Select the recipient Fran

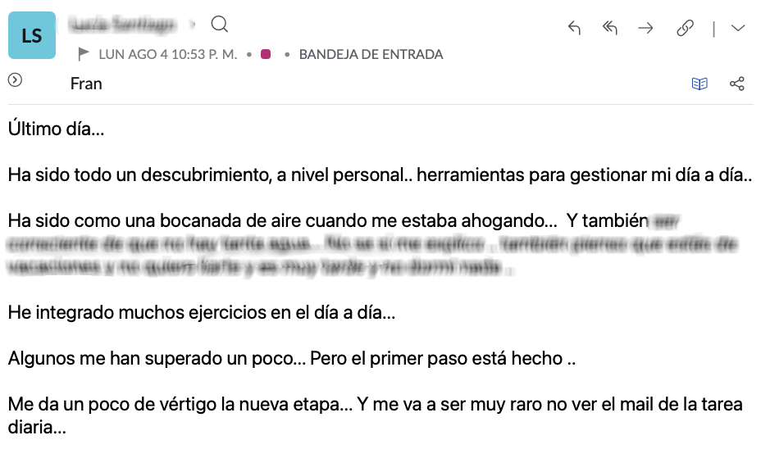click(86, 84)
